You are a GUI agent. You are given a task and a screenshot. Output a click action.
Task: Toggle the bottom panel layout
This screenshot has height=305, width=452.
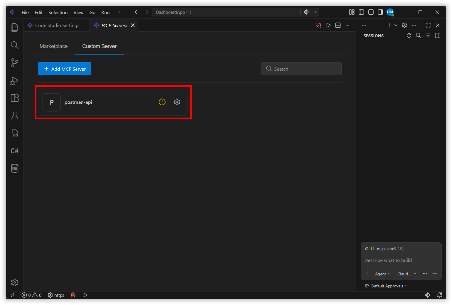(371, 12)
